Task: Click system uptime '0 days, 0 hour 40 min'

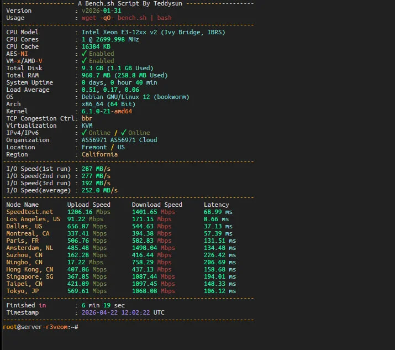Action: 119,82
